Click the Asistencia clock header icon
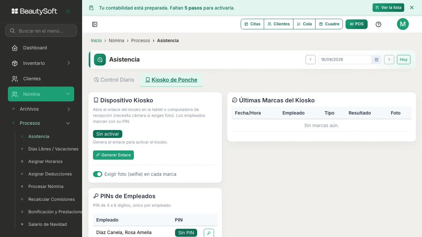The width and height of the screenshot is (422, 237). (100, 60)
